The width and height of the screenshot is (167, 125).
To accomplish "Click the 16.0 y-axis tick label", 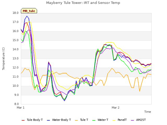I will 16,31.
